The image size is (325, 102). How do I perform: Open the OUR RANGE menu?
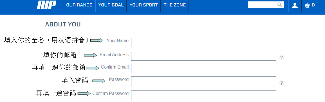pyautogui.click(x=79, y=5)
